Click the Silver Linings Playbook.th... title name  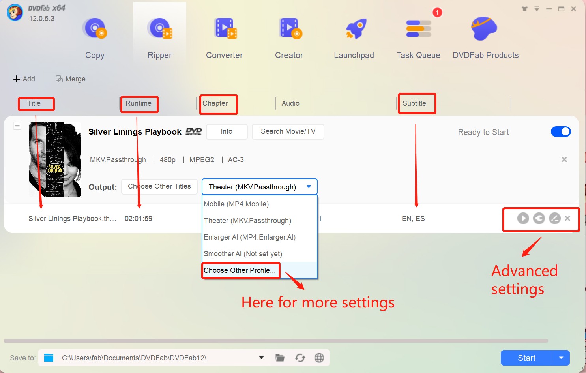[72, 219]
